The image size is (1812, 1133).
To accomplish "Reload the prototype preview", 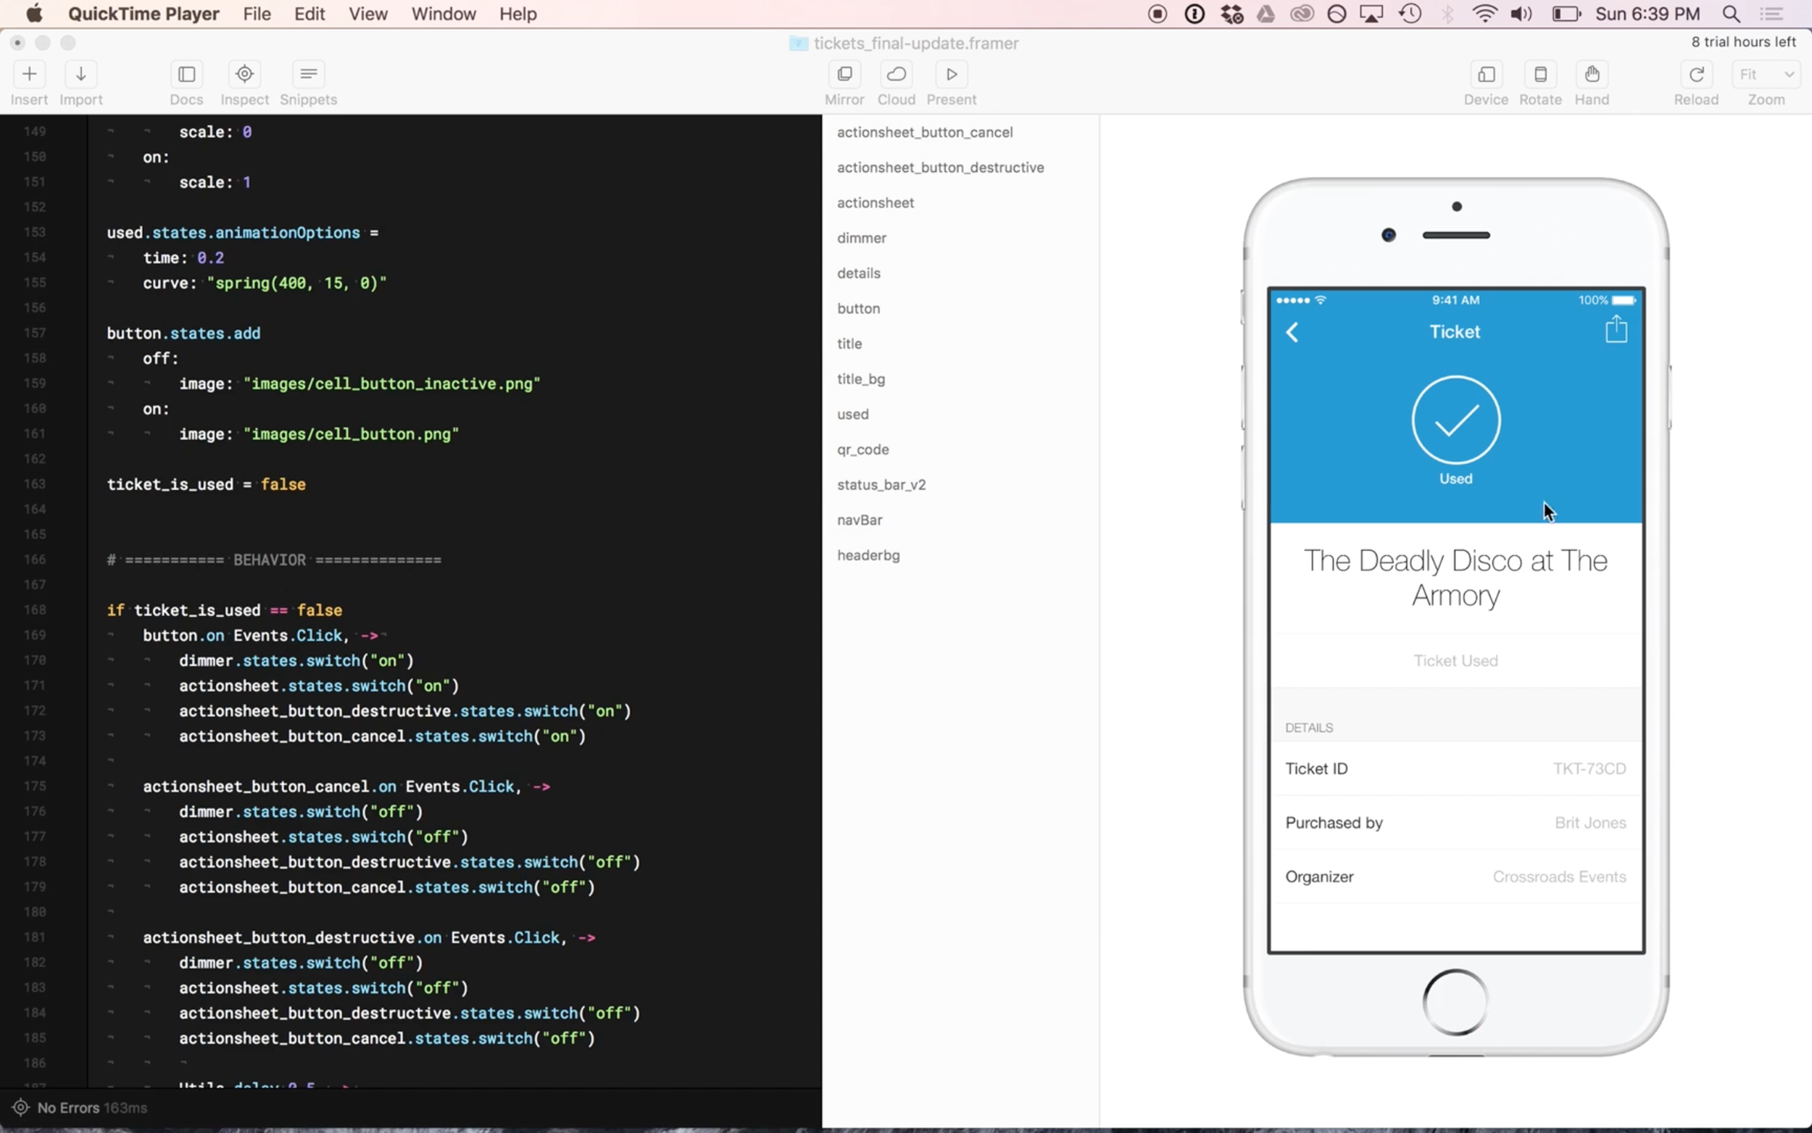I will pyautogui.click(x=1696, y=74).
